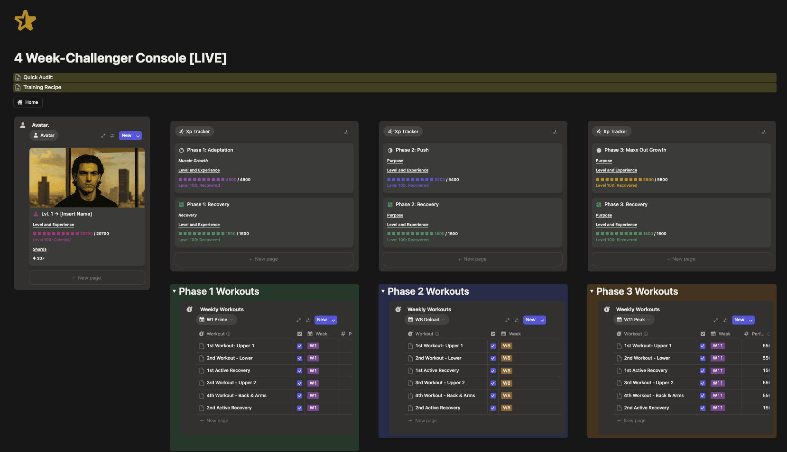Open the Week column calendar icon

click(309, 334)
